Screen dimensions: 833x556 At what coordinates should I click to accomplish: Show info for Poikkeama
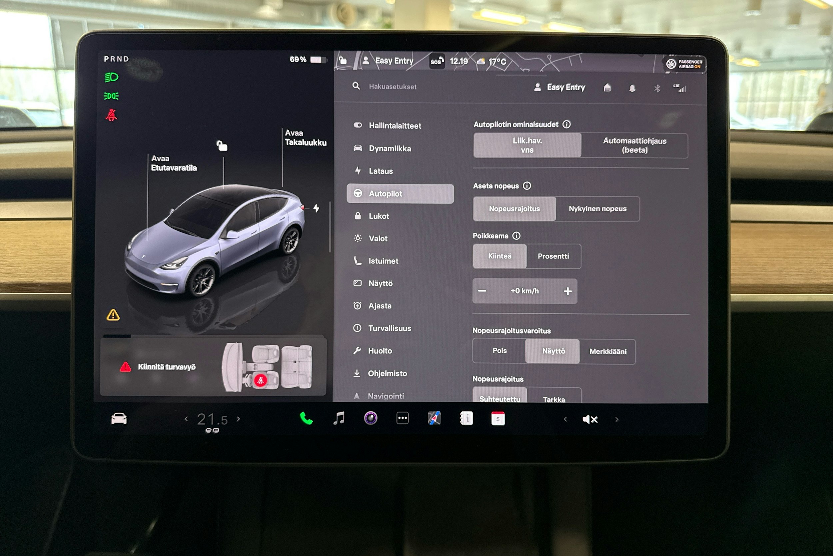pos(516,236)
